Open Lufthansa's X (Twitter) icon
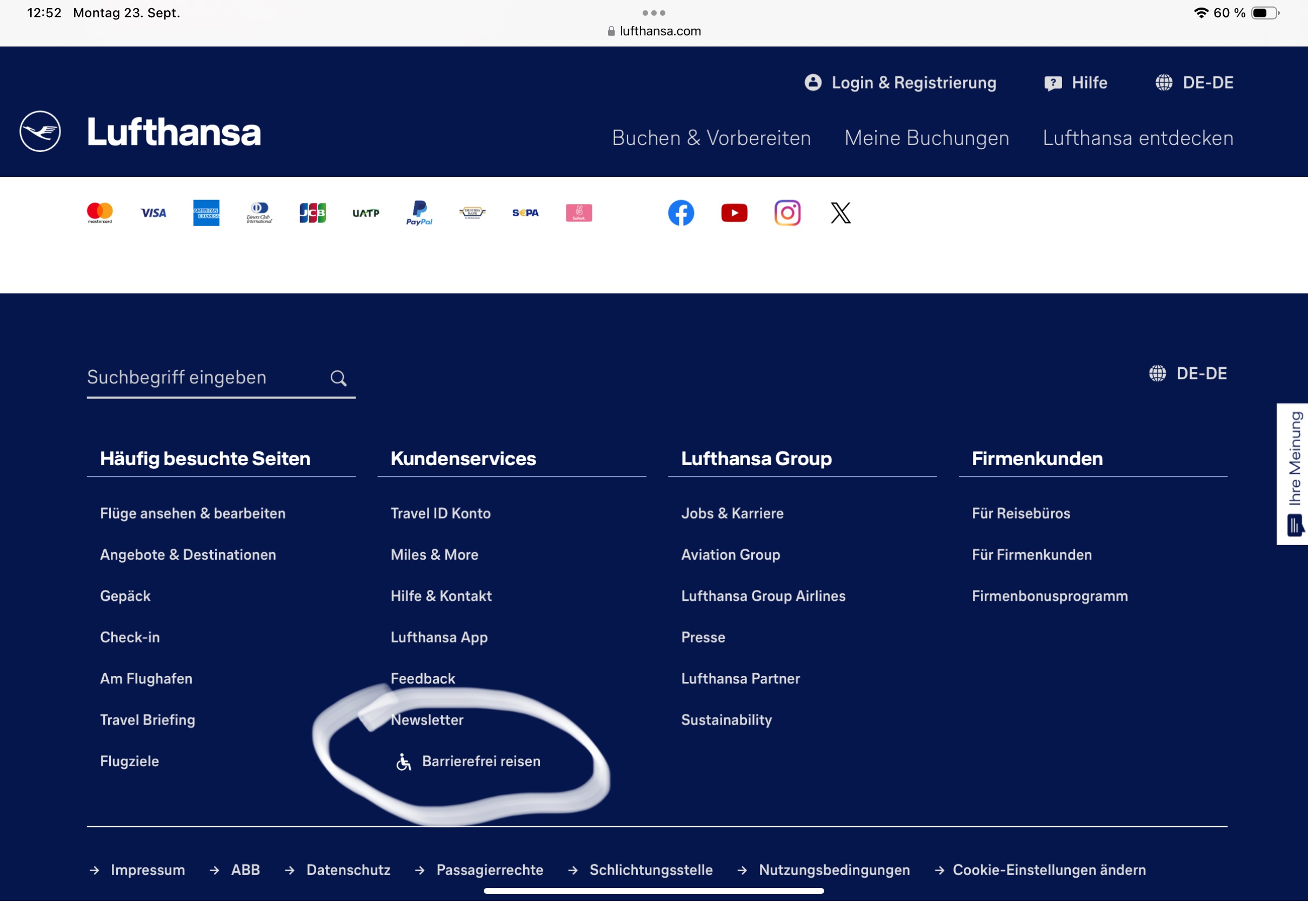The image size is (1308, 902). click(x=840, y=213)
